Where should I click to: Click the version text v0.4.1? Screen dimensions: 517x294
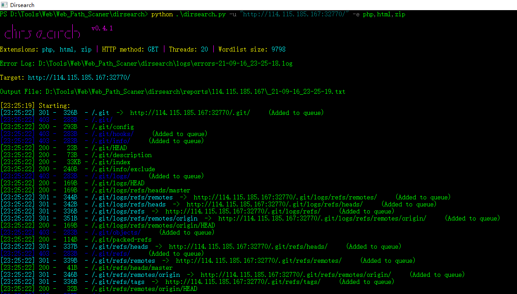coord(102,28)
